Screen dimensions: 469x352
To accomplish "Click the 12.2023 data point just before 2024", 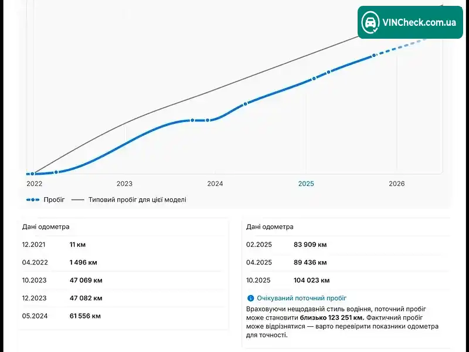I will (x=208, y=120).
